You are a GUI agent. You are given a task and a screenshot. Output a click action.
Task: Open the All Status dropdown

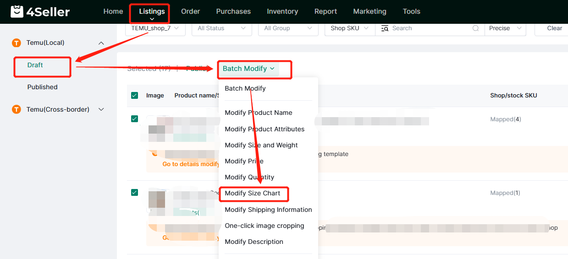pos(221,28)
